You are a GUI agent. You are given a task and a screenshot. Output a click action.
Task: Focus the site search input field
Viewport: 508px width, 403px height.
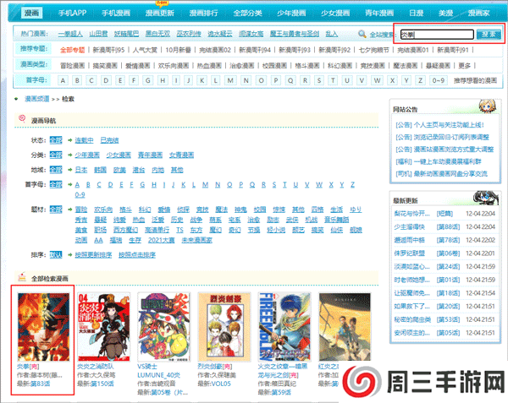[x=437, y=35]
